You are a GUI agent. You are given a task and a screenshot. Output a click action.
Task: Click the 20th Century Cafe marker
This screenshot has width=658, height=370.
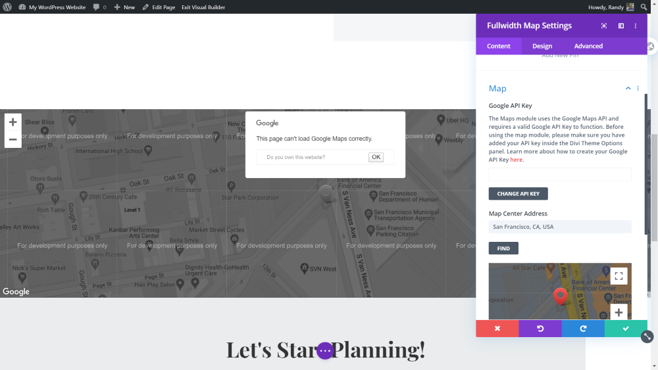click(x=83, y=196)
